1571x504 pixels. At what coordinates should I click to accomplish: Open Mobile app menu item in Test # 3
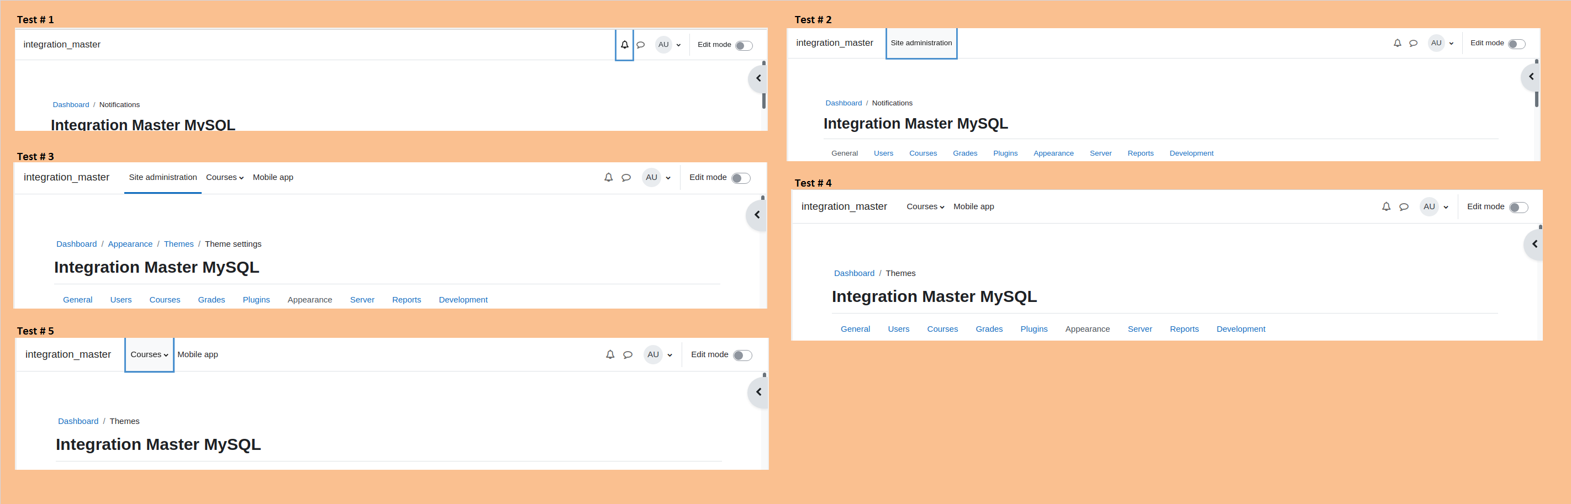[x=273, y=177]
